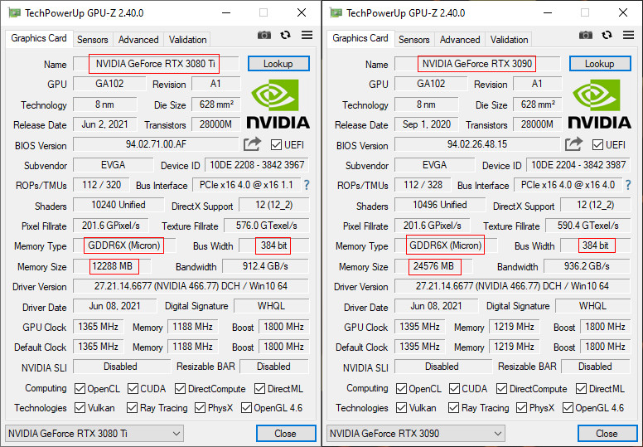This screenshot has height=447, width=643.
Task: Click Bus Interface question mark in 3090 window
Action: tap(628, 185)
